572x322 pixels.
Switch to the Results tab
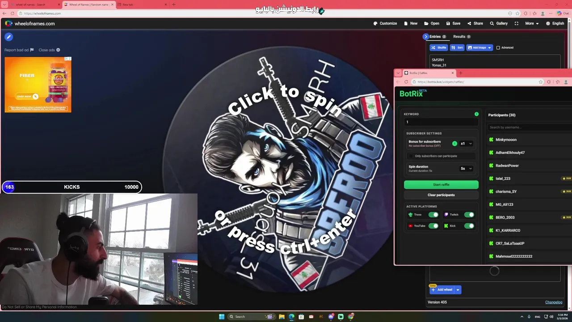[462, 37]
